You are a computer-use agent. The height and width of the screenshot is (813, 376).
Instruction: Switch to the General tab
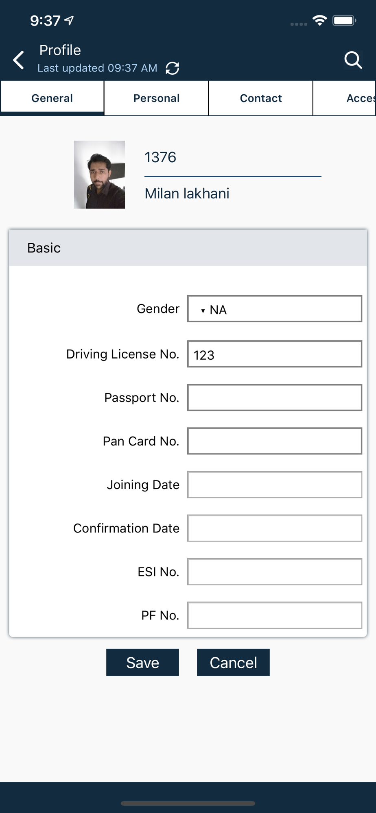point(52,98)
